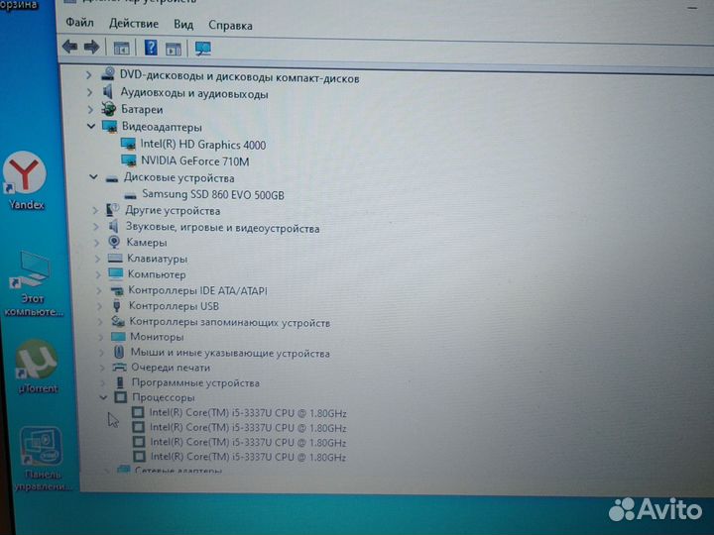Viewport: 714px width, 535px height.
Task: Select the Программные устройства row
Action: point(195,382)
